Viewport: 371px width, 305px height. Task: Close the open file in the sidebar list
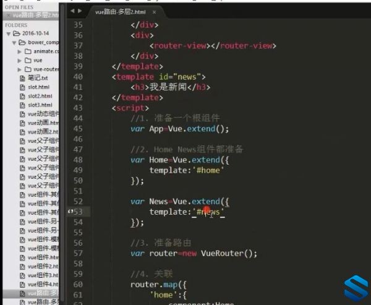click(x=9, y=15)
